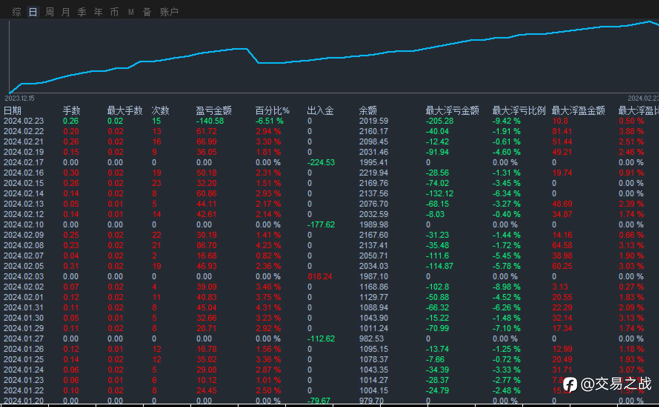The height and width of the screenshot is (407, 659).
Task: Switch to the 综 summary tab
Action: click(x=17, y=12)
